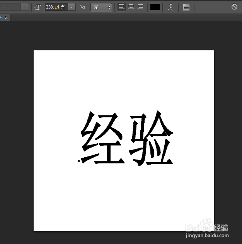
Task: Select right align text
Action: [x=140, y=7]
